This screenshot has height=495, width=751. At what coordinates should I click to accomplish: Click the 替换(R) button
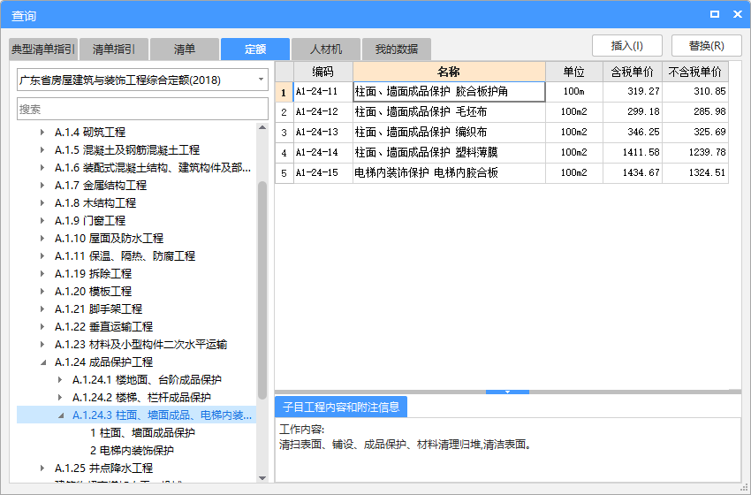(707, 46)
